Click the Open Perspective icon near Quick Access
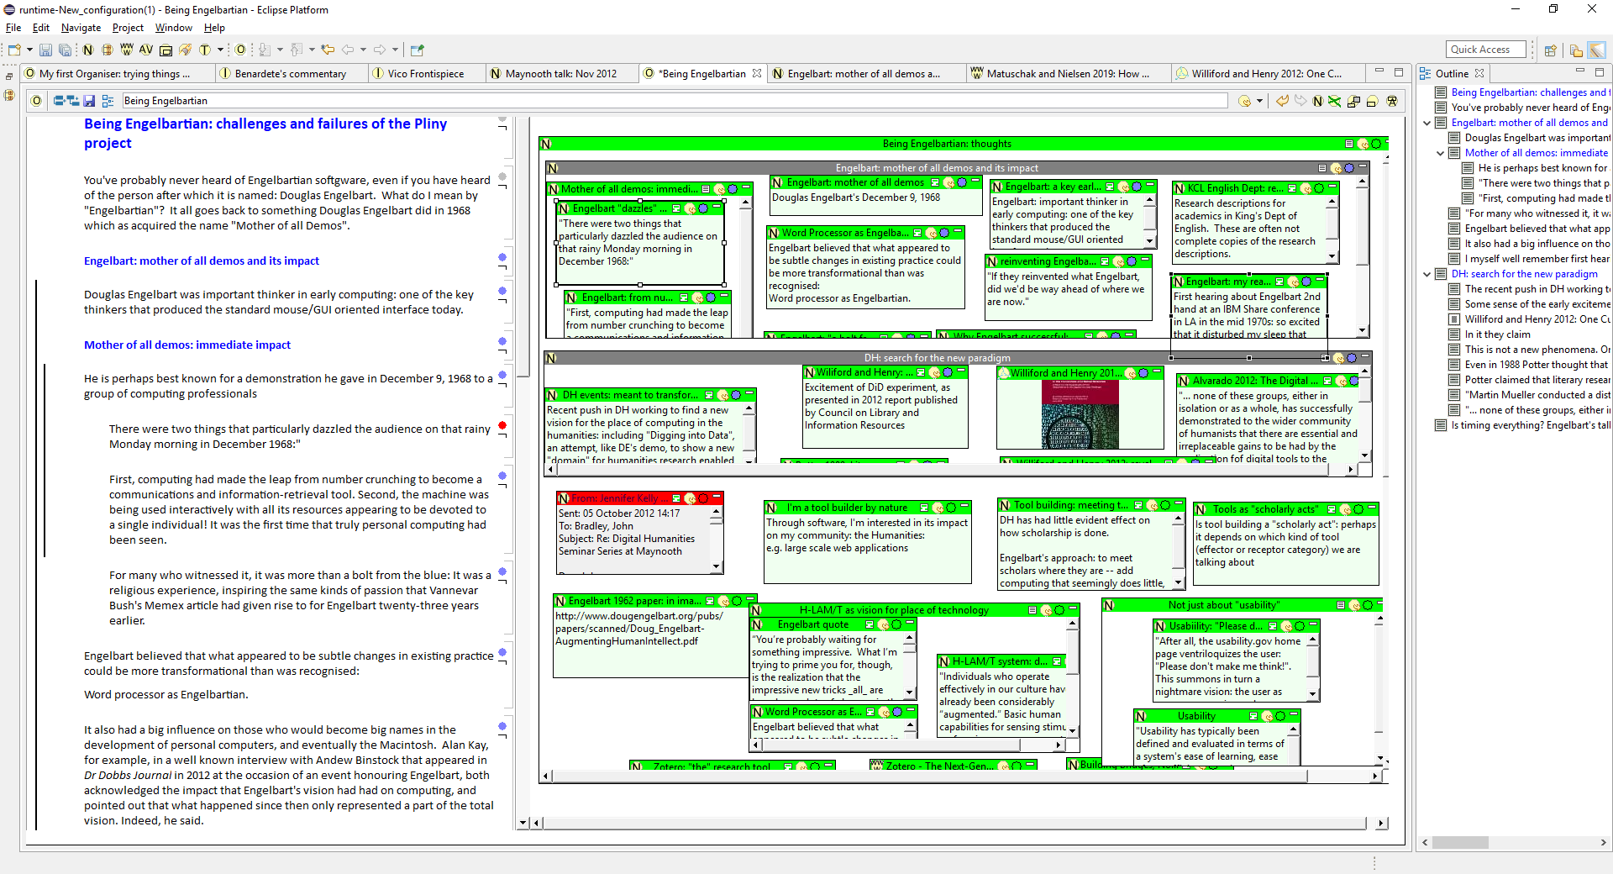Image resolution: width=1613 pixels, height=874 pixels. (1551, 50)
